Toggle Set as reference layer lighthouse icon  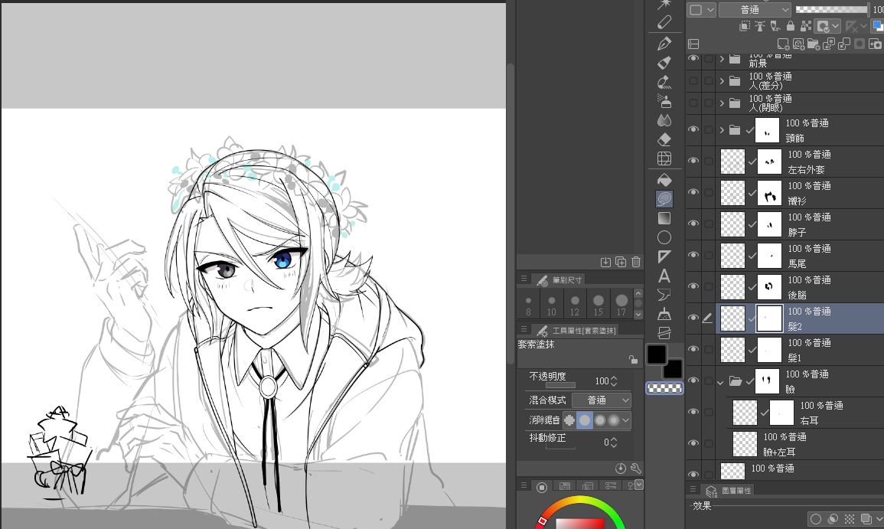click(x=760, y=26)
